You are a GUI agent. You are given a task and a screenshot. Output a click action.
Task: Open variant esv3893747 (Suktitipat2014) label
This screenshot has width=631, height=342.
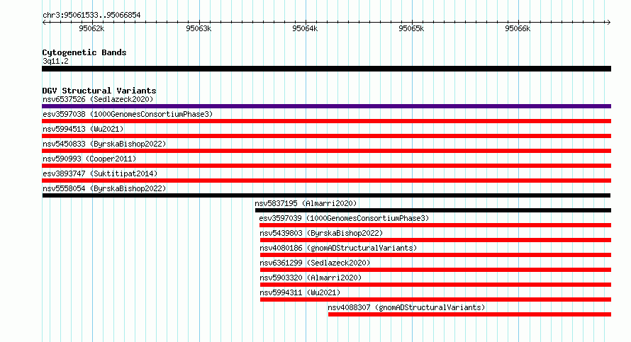100,173
